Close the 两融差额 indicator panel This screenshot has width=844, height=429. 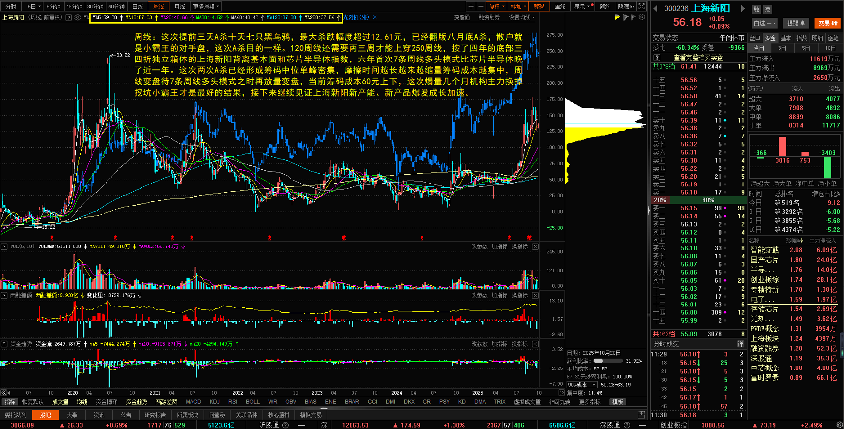tap(535, 295)
